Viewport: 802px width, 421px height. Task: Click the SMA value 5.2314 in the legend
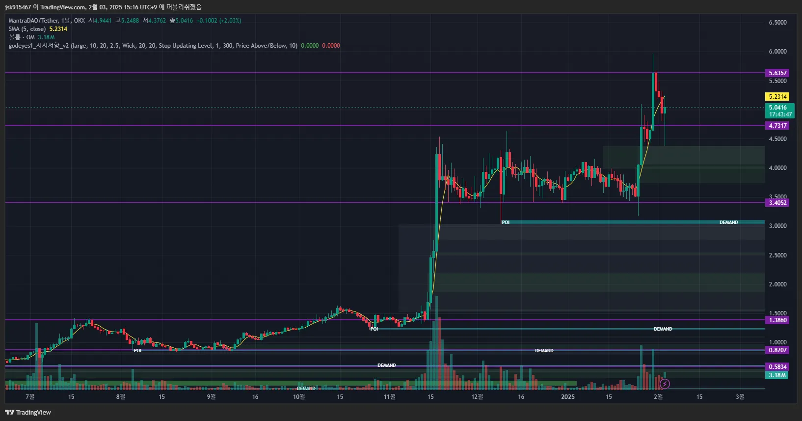click(58, 29)
